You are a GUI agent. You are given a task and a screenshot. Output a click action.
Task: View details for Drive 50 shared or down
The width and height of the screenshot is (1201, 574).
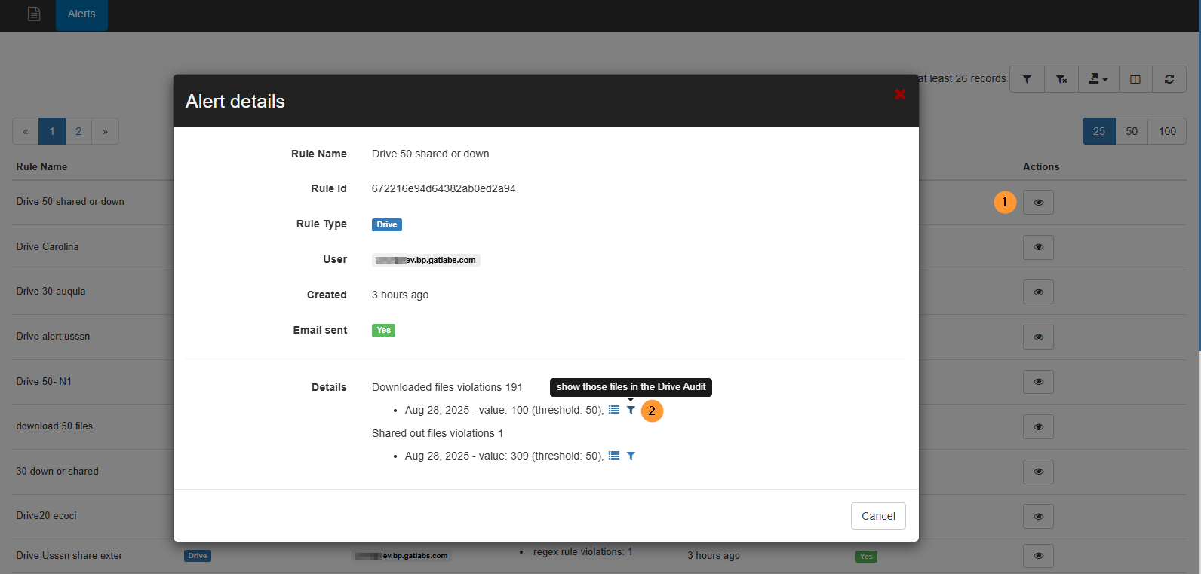point(1038,202)
